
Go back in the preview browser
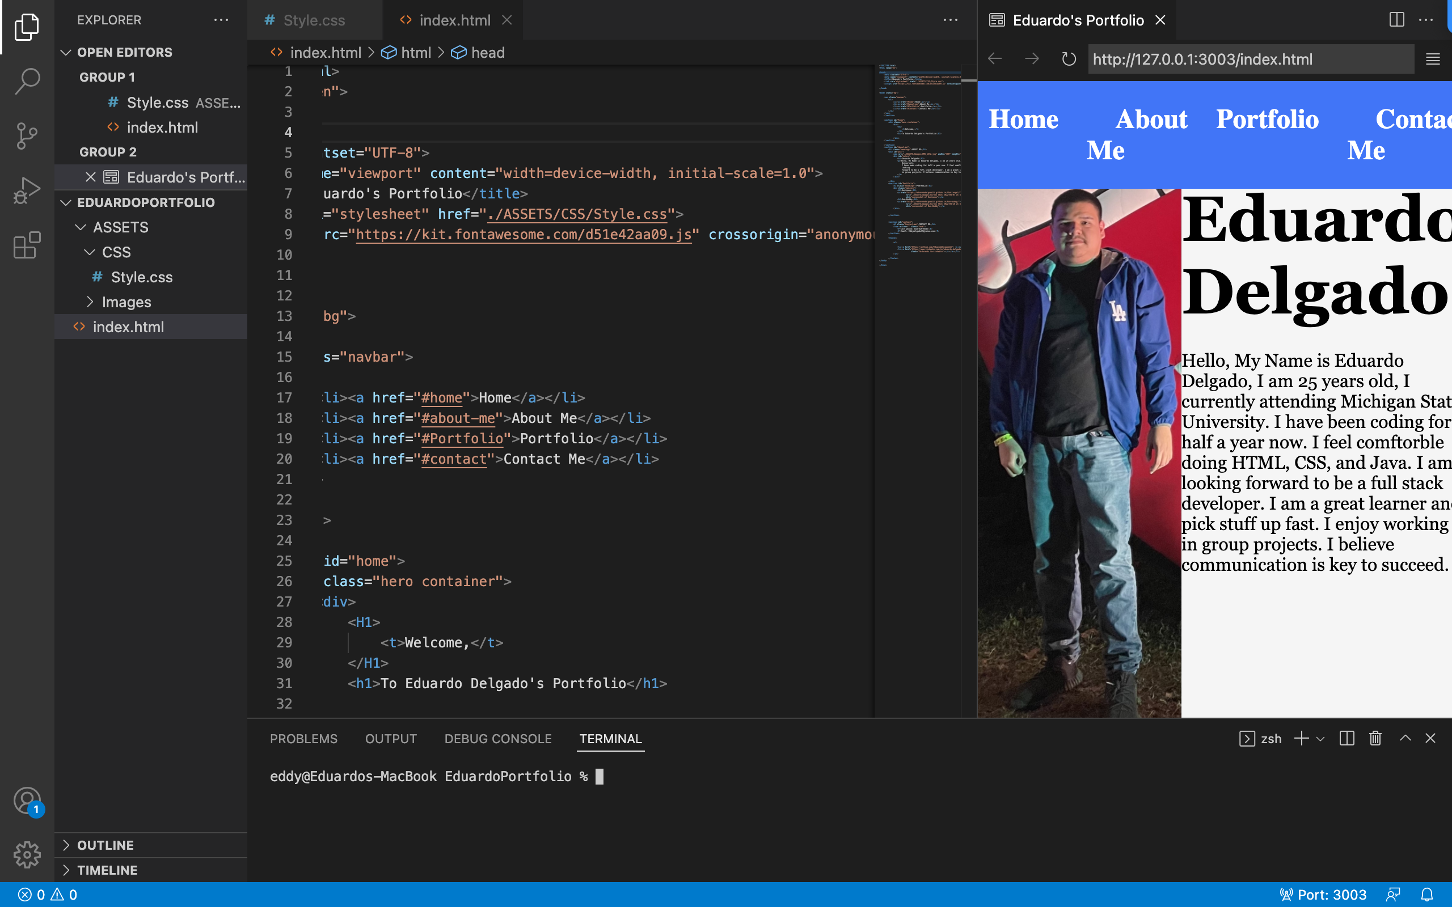pyautogui.click(x=995, y=59)
